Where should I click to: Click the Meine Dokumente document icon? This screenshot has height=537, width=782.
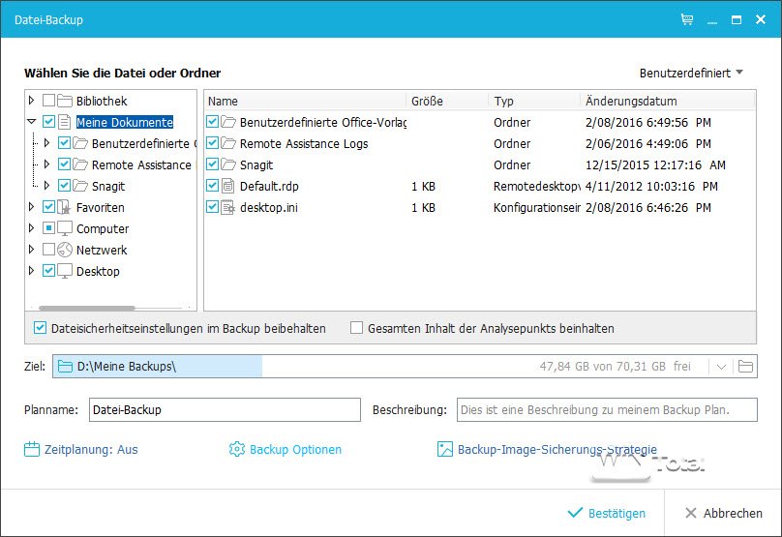64,122
